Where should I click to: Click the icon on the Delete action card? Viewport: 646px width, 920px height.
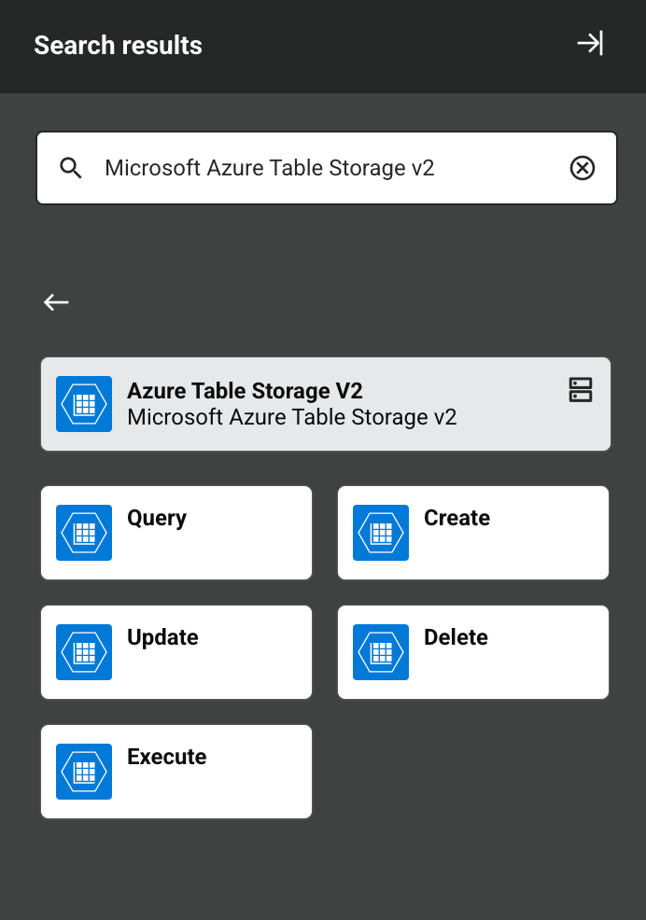pyautogui.click(x=380, y=651)
